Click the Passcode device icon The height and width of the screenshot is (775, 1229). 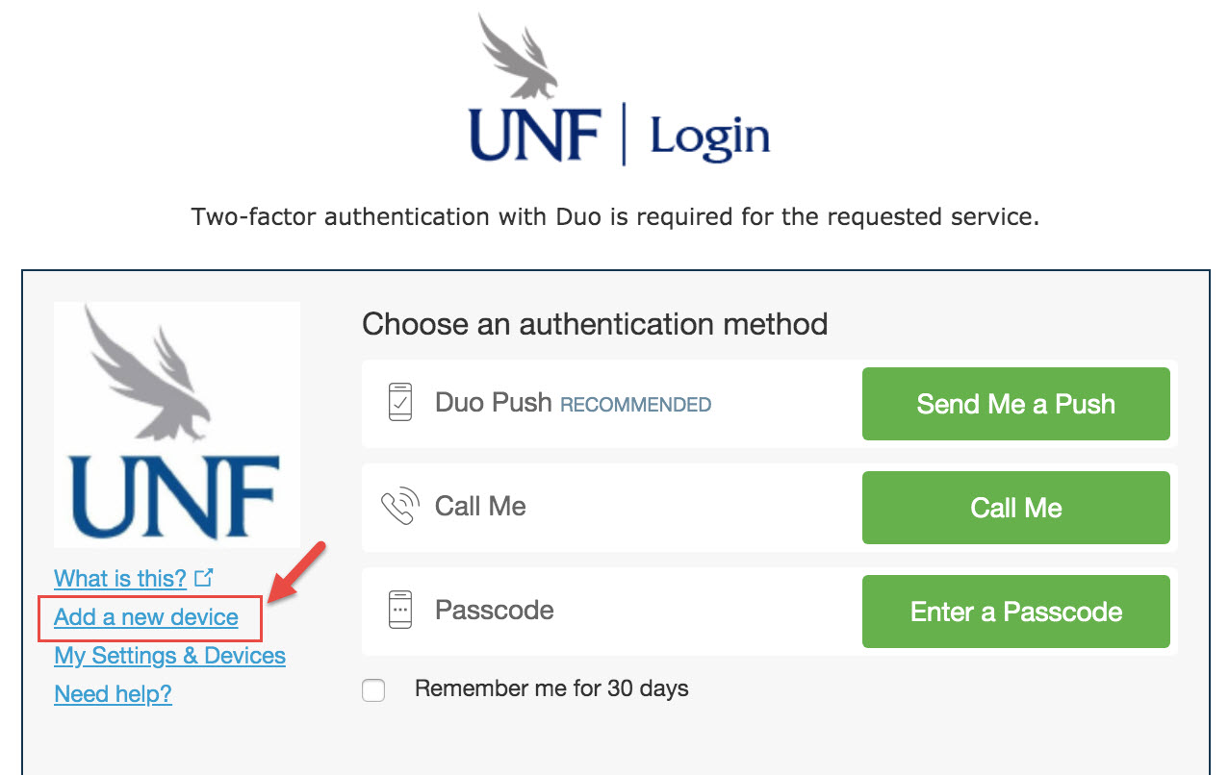click(399, 610)
